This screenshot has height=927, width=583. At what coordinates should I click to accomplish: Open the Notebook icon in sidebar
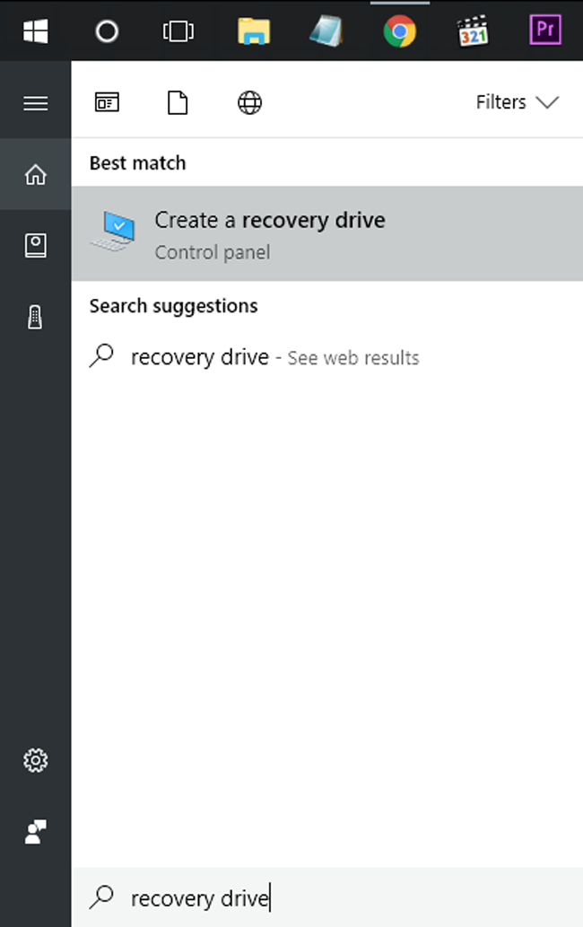(35, 246)
